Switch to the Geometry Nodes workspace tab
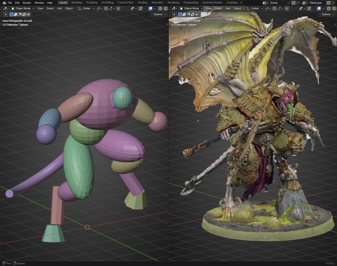This screenshot has width=337, height=266. click(x=212, y=3)
